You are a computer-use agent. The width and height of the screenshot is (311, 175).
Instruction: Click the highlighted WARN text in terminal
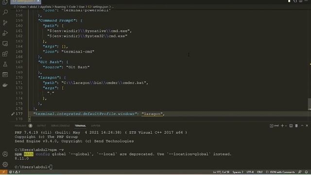point(29,154)
